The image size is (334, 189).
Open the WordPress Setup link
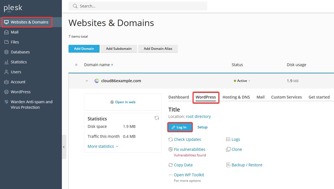(x=203, y=127)
